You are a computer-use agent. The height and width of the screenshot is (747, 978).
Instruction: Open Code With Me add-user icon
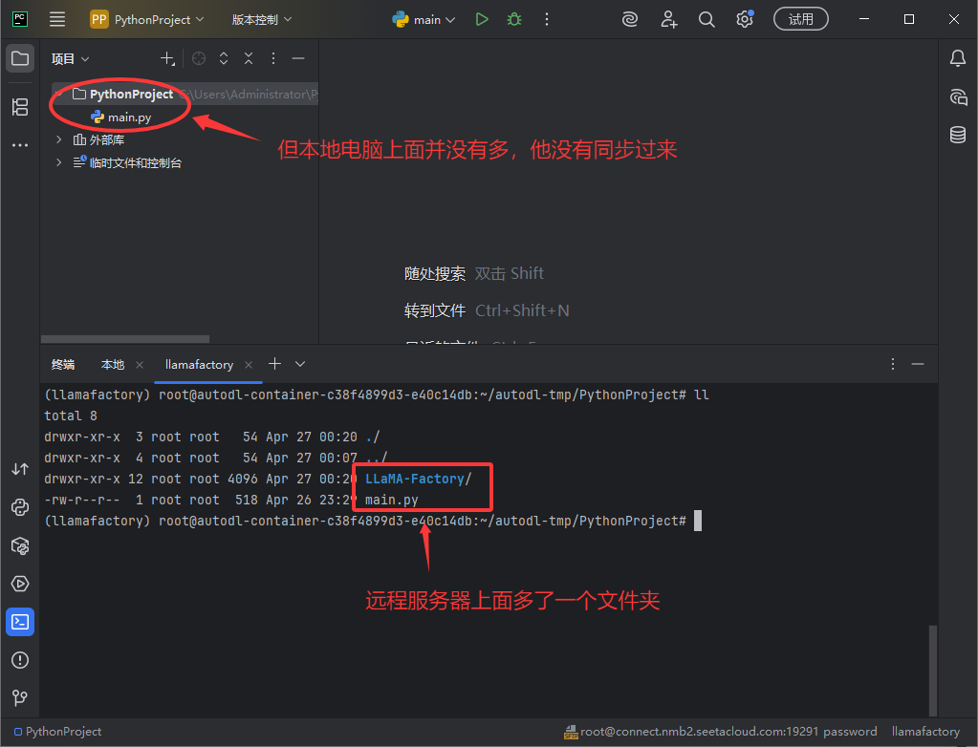pyautogui.click(x=668, y=19)
